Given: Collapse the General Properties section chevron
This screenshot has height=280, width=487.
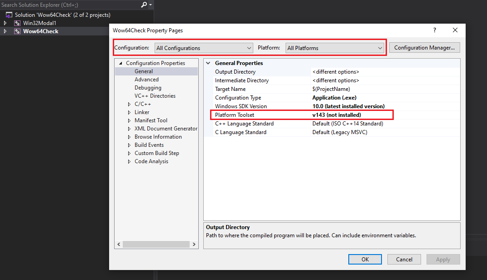Looking at the screenshot, I should [x=208, y=63].
